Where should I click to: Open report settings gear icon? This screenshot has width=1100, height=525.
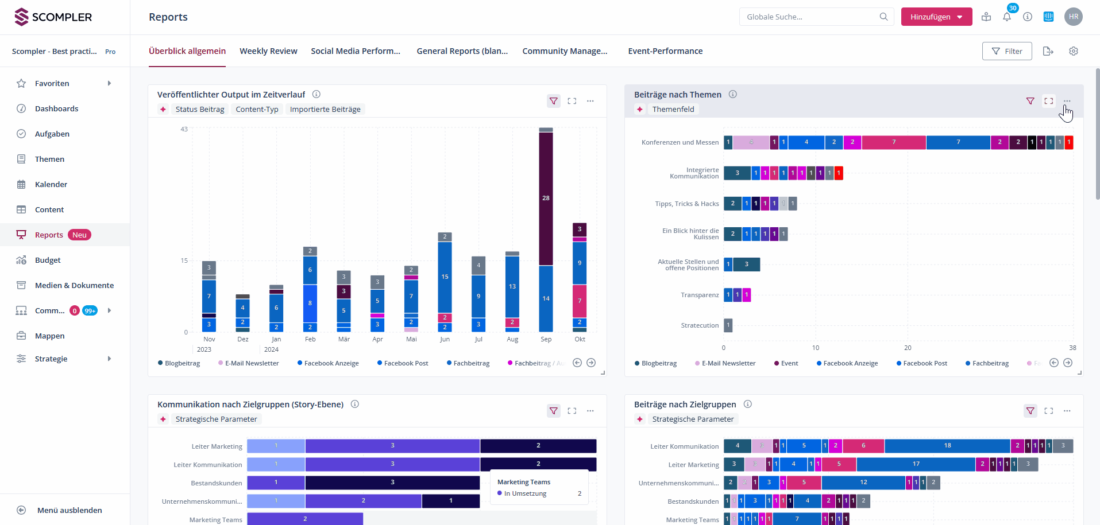(x=1073, y=51)
